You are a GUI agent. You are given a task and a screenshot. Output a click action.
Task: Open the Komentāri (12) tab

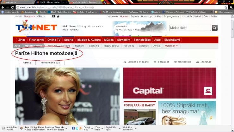[50, 63]
